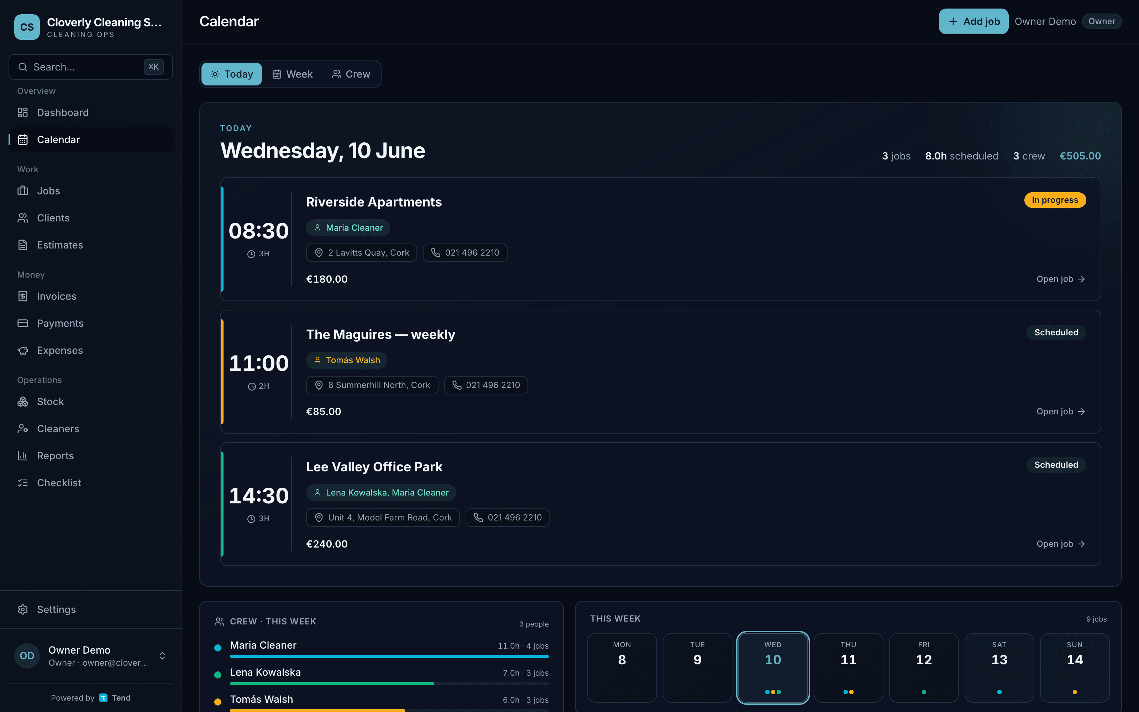Open Dashboard from sidebar
Image resolution: width=1139 pixels, height=712 pixels.
click(x=91, y=112)
